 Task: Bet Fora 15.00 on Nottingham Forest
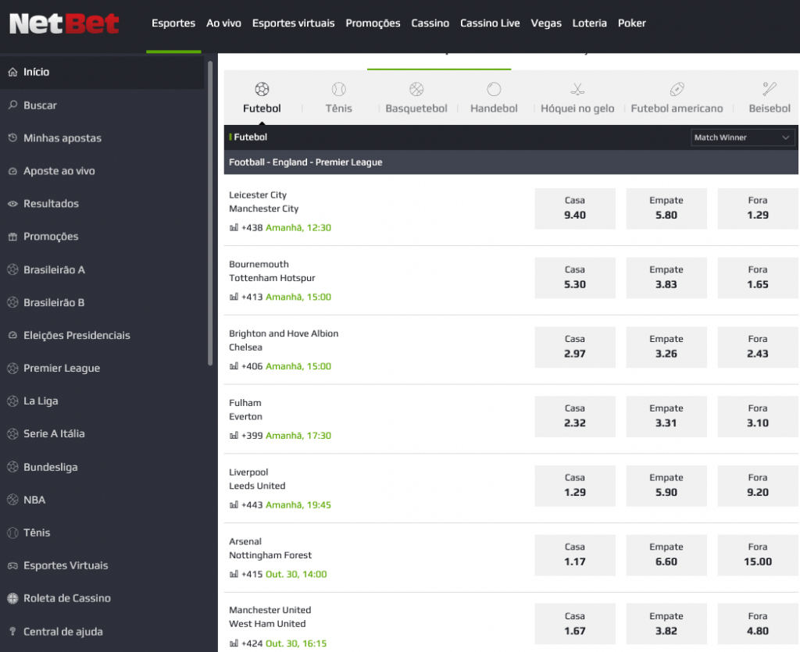pyautogui.click(x=758, y=555)
